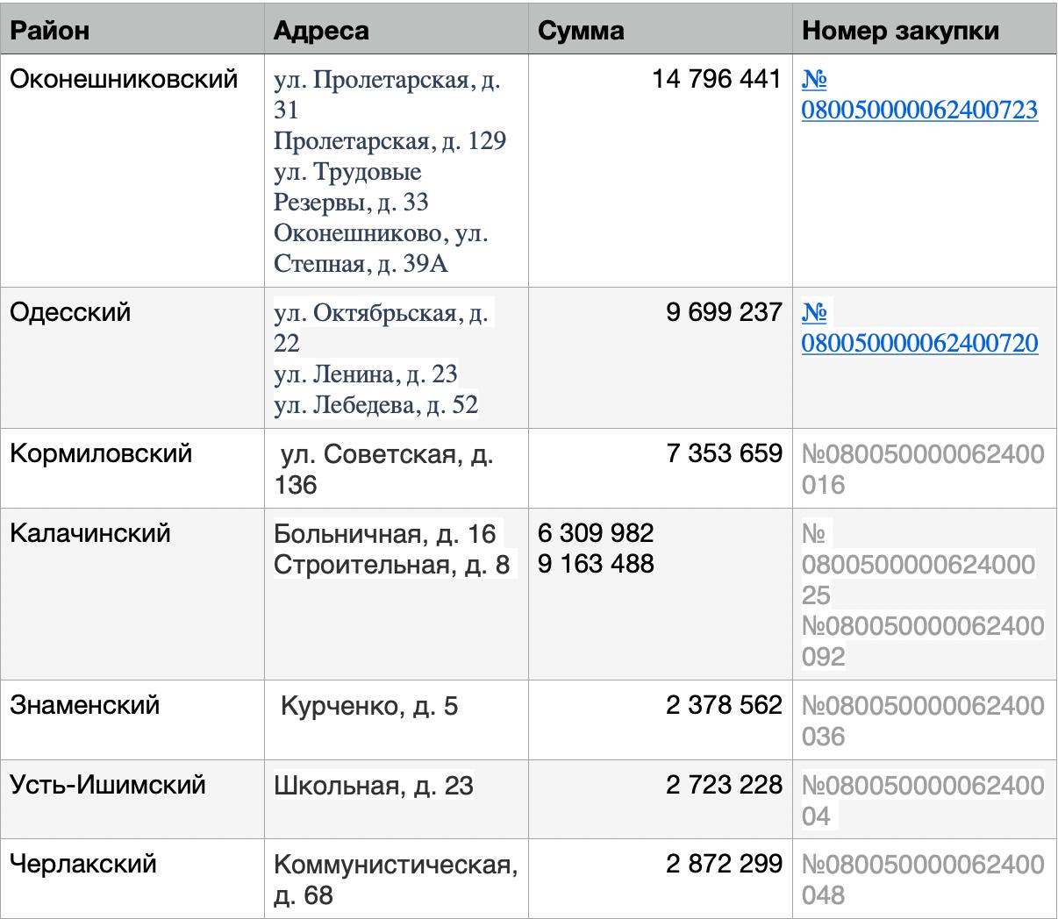Select the "Номер закупки" column header
This screenshot has width=1058, height=919.
coord(900,31)
